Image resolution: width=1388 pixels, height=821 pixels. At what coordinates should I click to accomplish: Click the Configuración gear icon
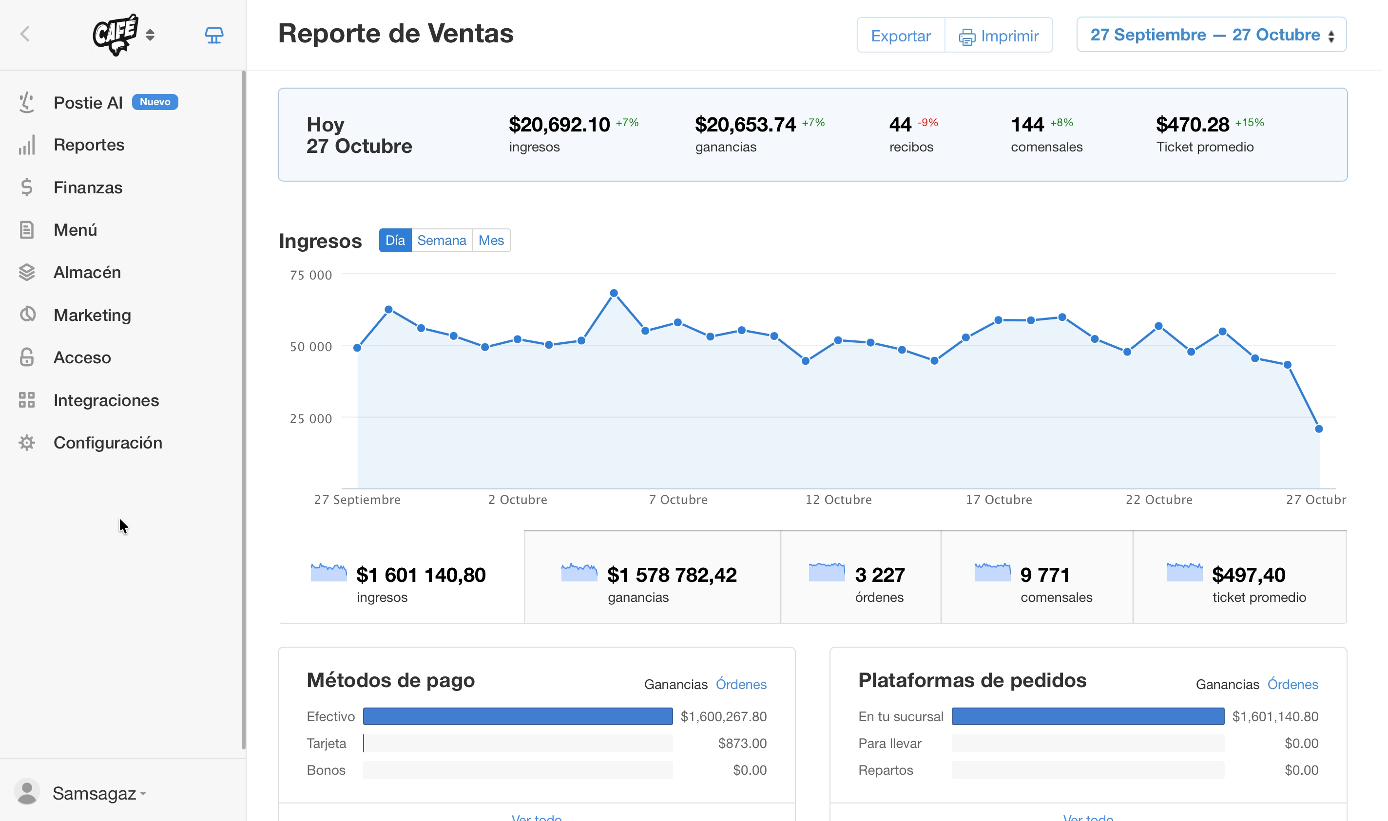tap(27, 443)
